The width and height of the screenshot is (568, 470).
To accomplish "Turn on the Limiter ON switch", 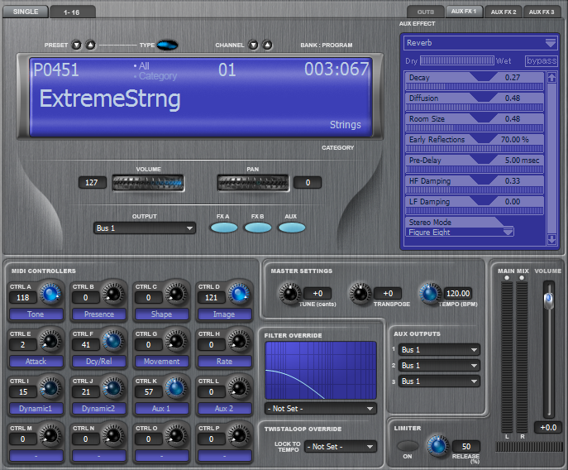I will pos(407,447).
